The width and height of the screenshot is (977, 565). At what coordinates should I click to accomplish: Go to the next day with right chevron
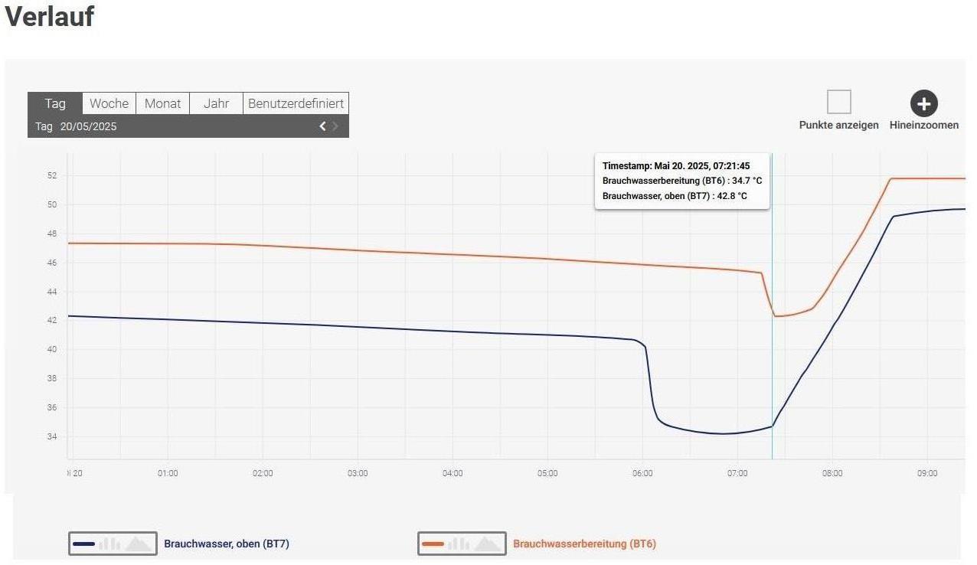click(x=335, y=126)
